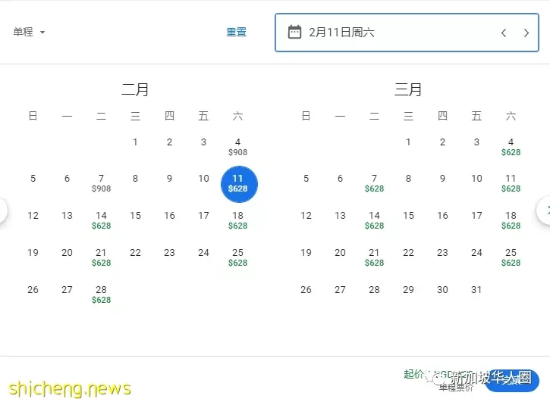The image size is (550, 402).
Task: Select March 31 in 三月 calendar
Action: click(476, 290)
